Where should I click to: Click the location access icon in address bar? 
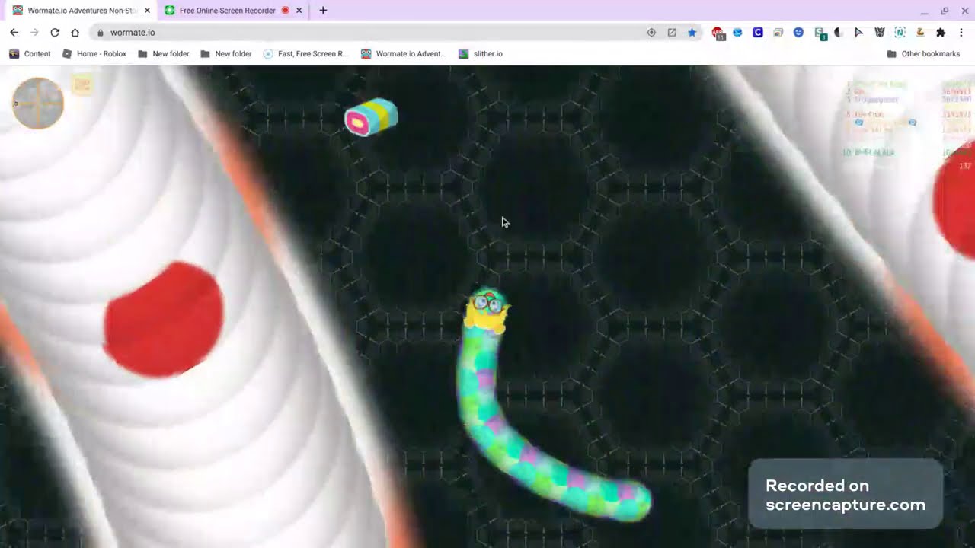coord(651,33)
